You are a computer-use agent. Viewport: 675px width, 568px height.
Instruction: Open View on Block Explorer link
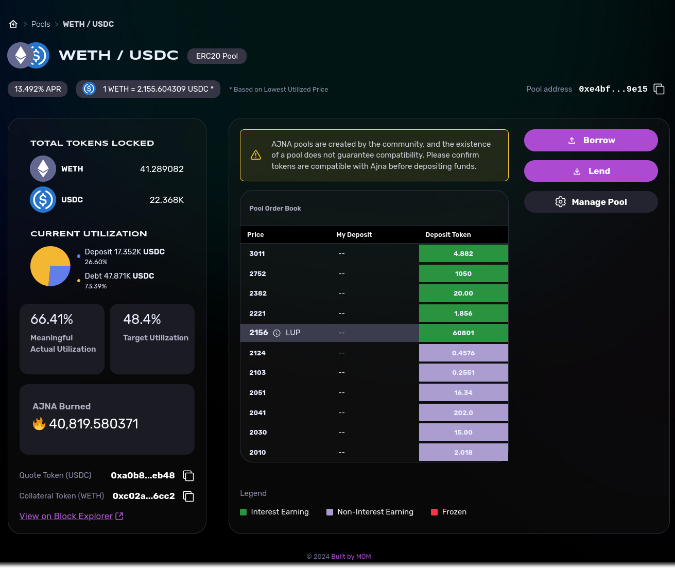point(66,516)
